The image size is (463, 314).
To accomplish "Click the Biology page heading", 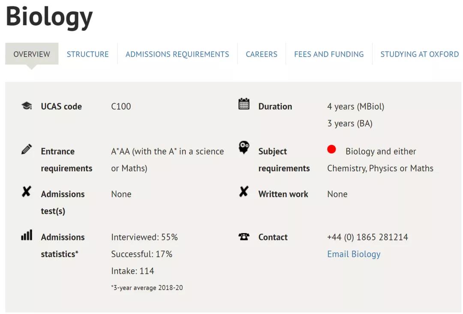I will point(49,17).
